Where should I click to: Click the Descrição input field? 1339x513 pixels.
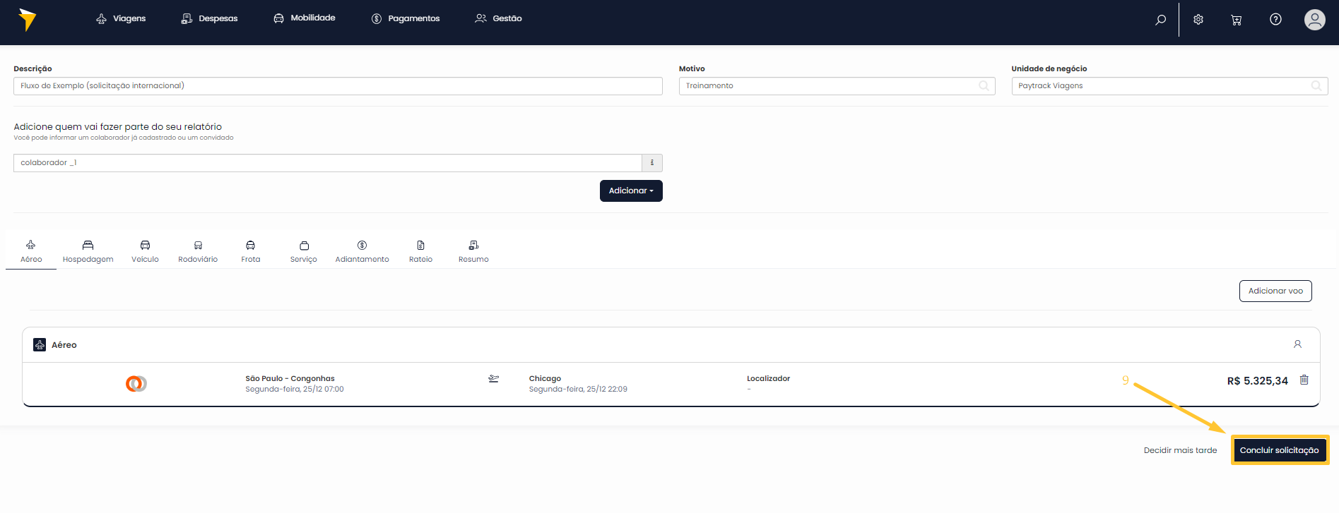tap(338, 86)
